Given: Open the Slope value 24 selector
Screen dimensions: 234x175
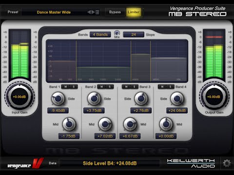Looking at the screenshot, I should point(134,35).
